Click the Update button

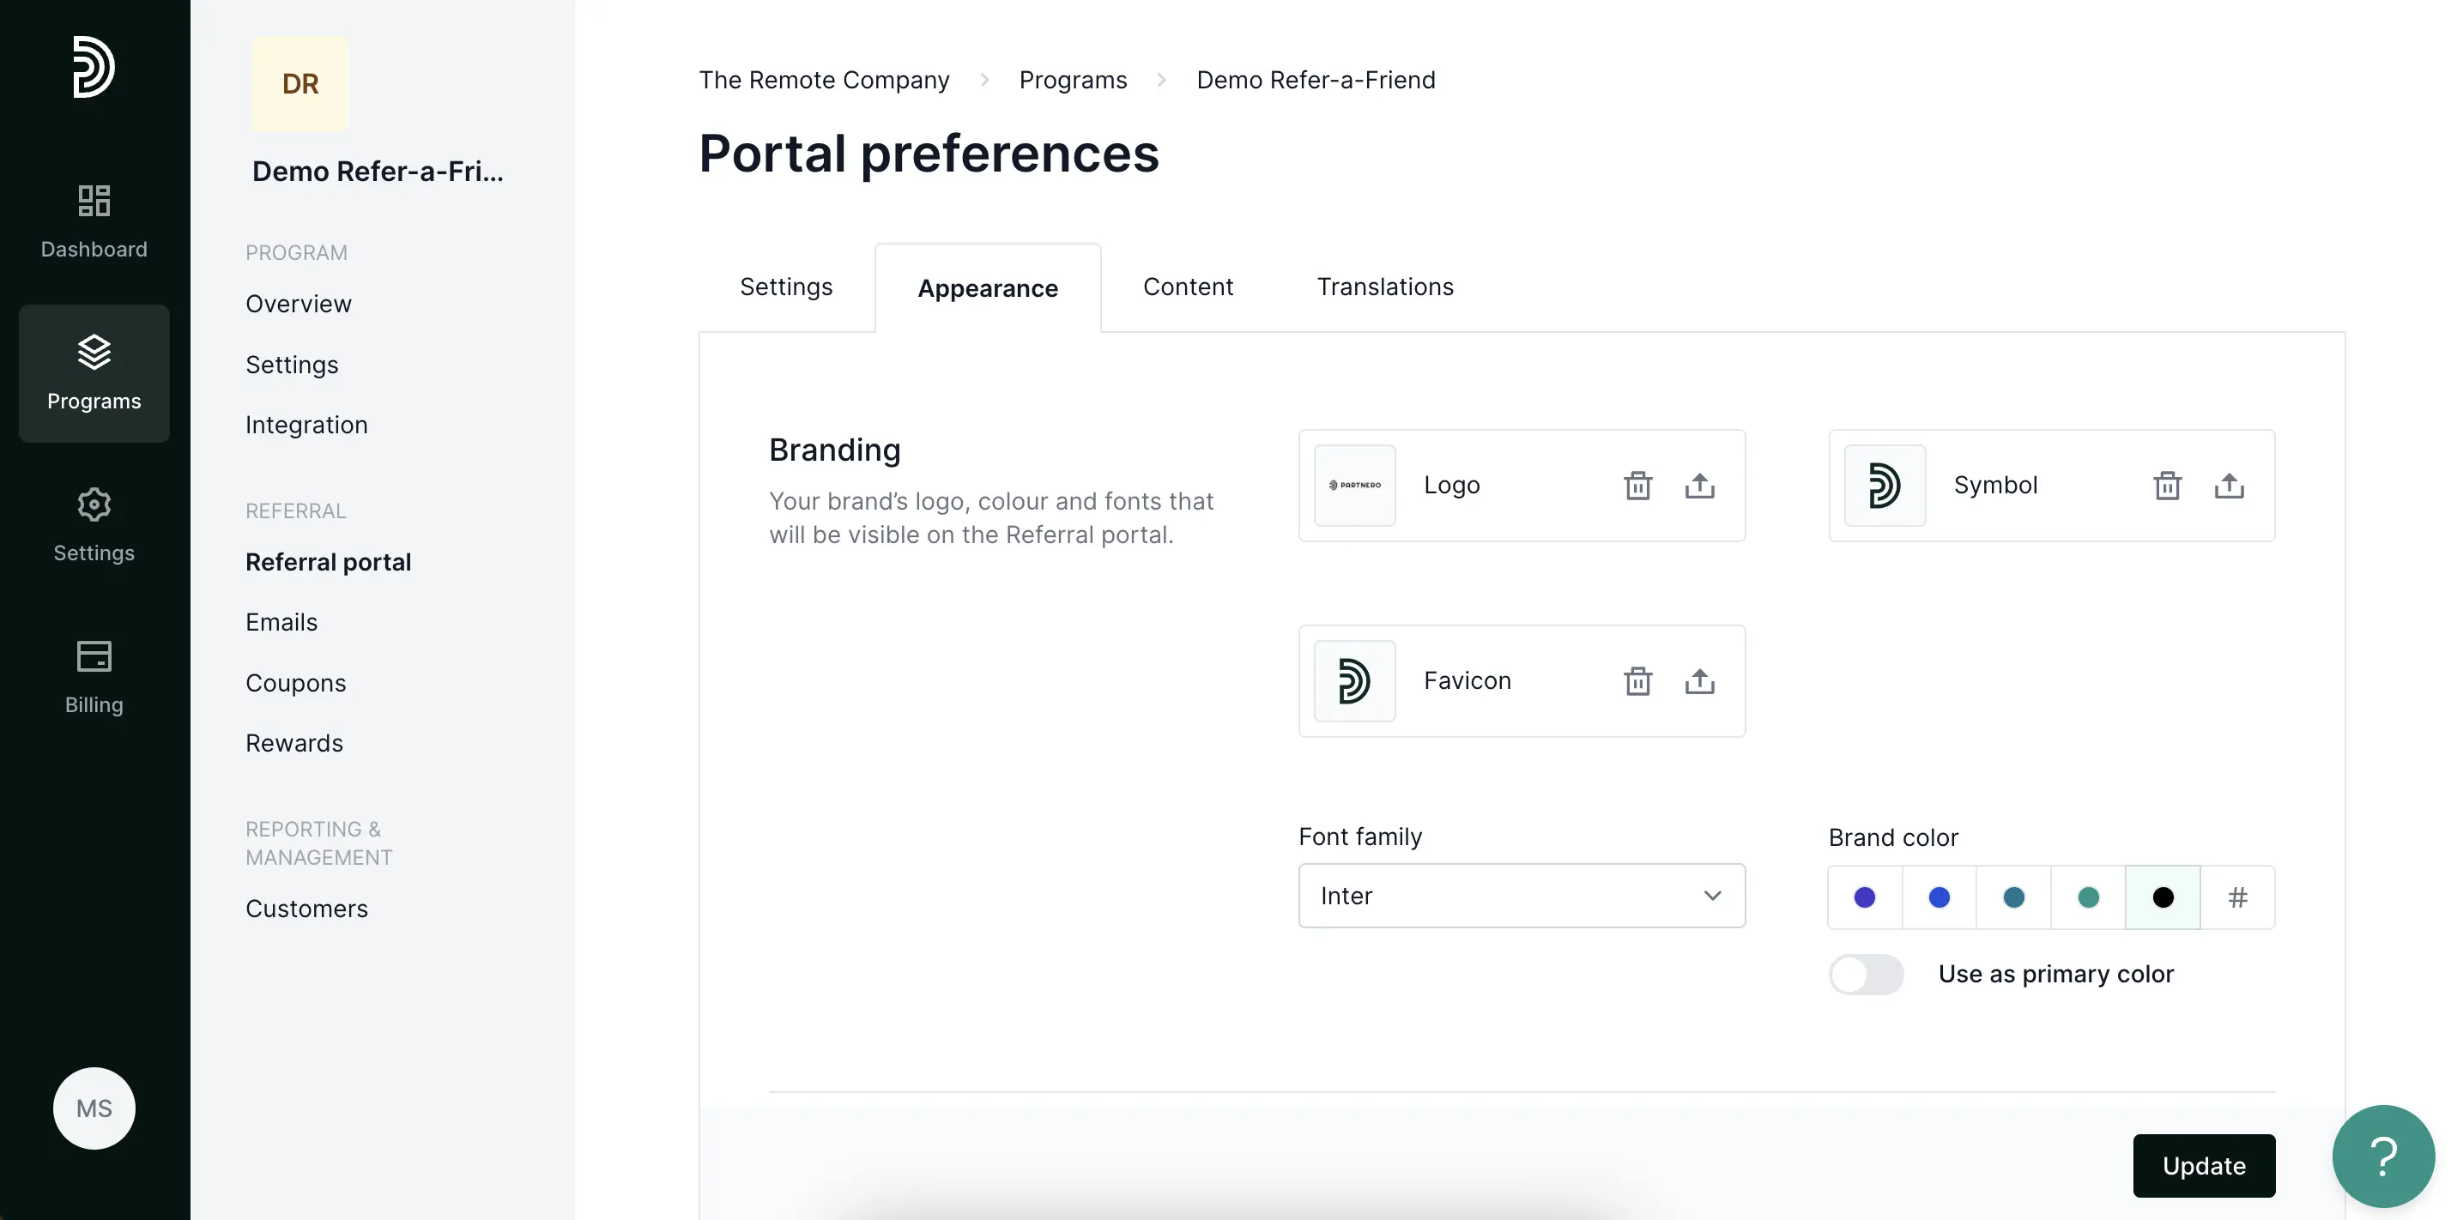point(2204,1165)
